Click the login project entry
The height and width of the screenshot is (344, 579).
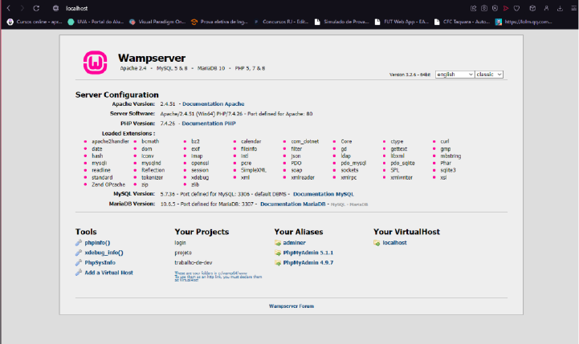tap(180, 243)
